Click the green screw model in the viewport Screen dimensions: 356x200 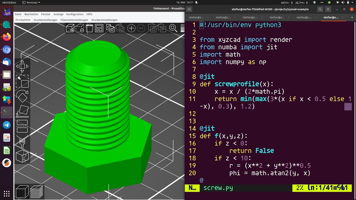coord(97,117)
